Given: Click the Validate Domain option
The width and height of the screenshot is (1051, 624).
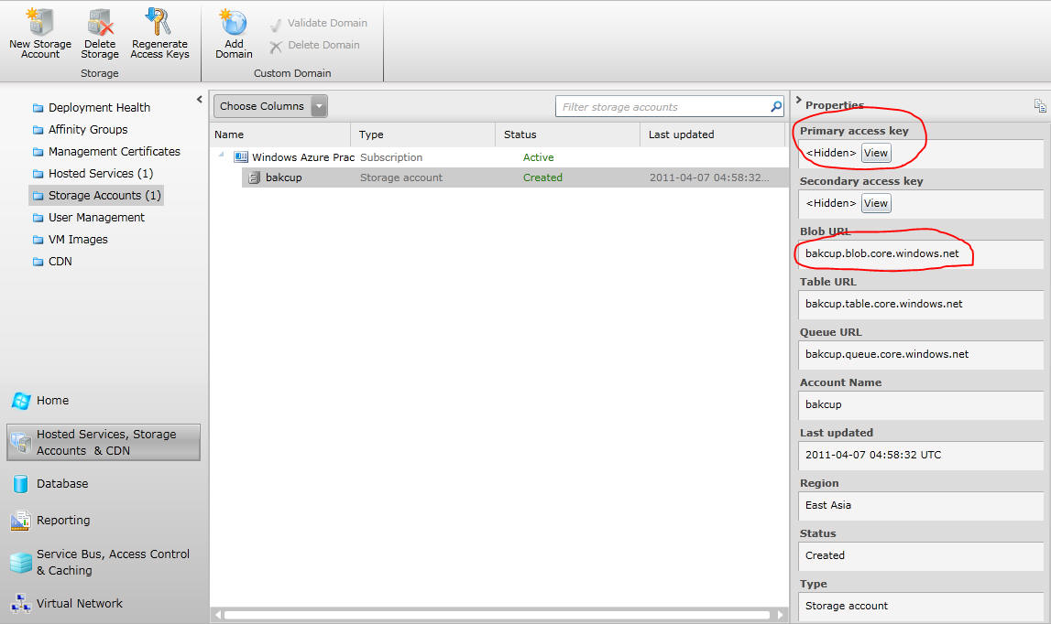Looking at the screenshot, I should coord(318,24).
